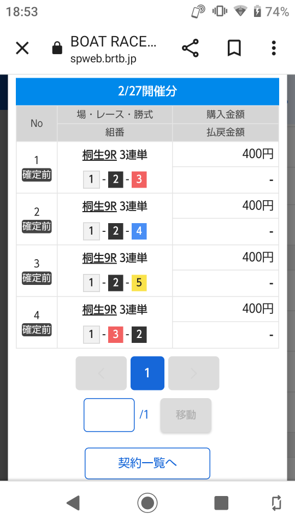Select page 1 in pagination

[147, 374]
